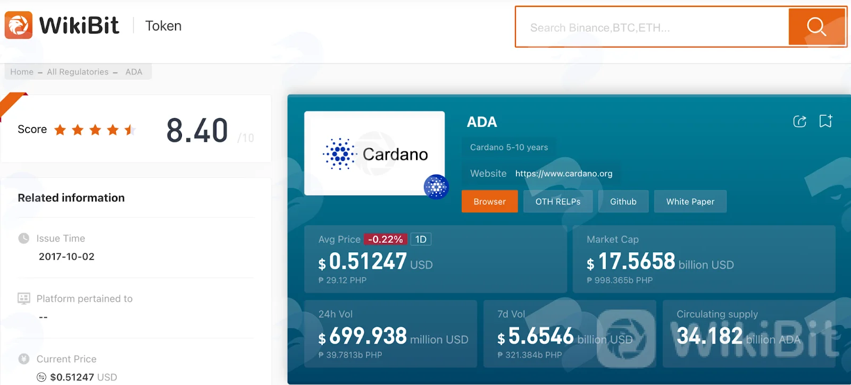Bookmark ADA with the add-favorite icon
The image size is (851, 385).
(826, 121)
